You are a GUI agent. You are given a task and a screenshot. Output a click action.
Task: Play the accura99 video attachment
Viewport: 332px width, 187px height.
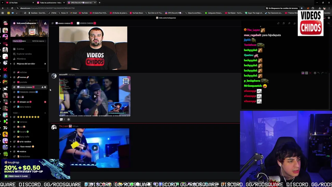pyautogui.click(x=95, y=96)
